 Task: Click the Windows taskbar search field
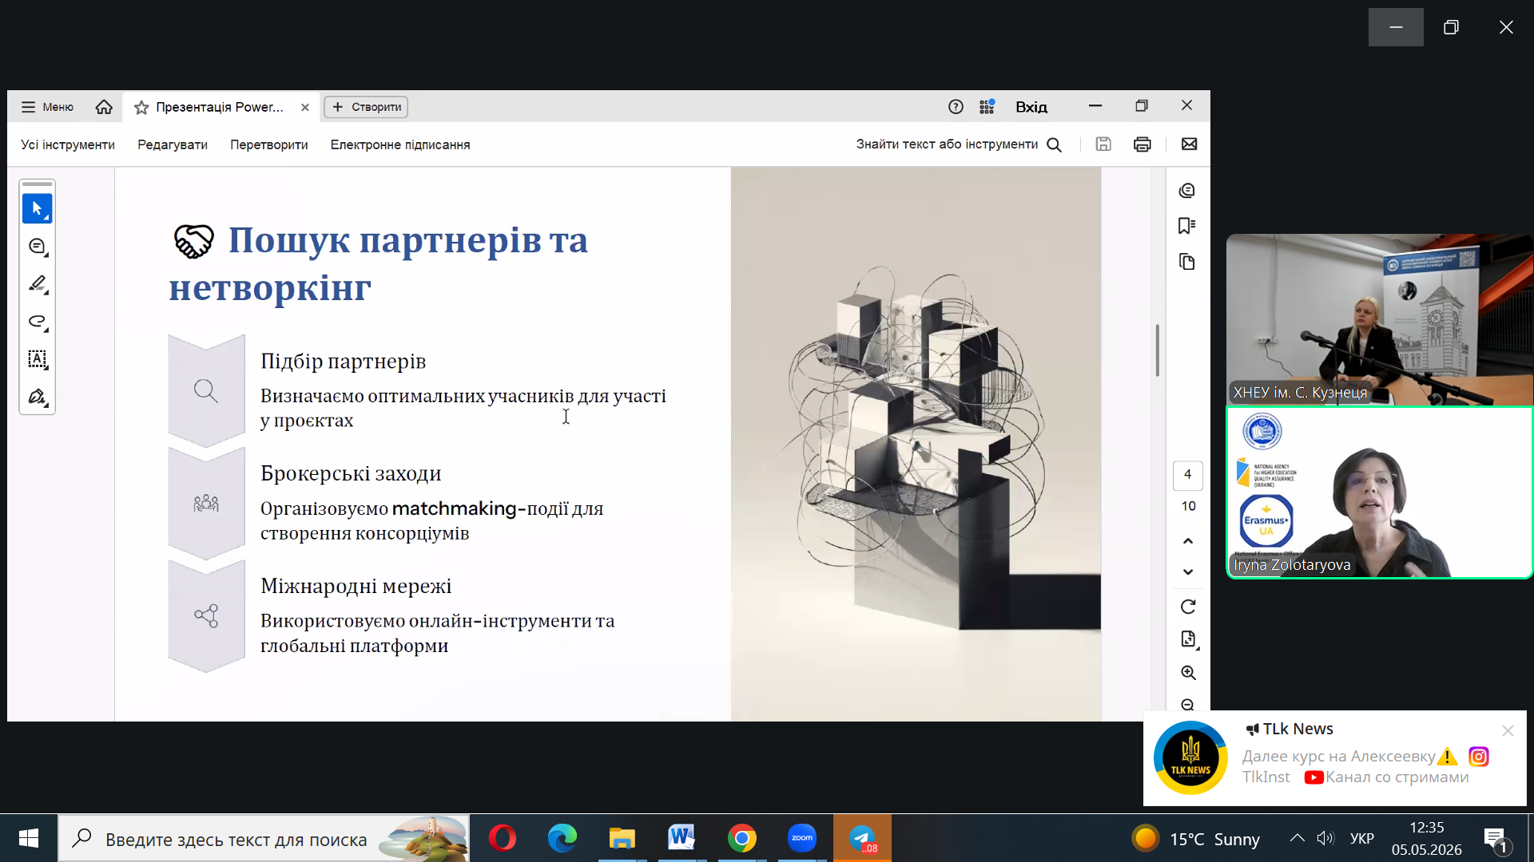(264, 838)
